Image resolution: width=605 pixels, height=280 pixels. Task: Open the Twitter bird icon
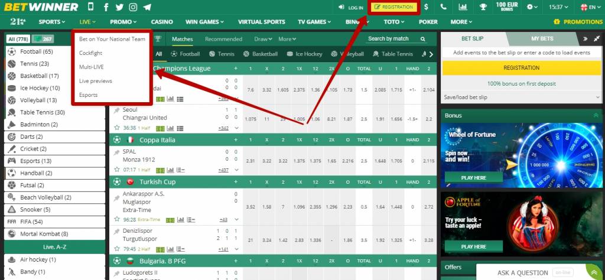119,7
